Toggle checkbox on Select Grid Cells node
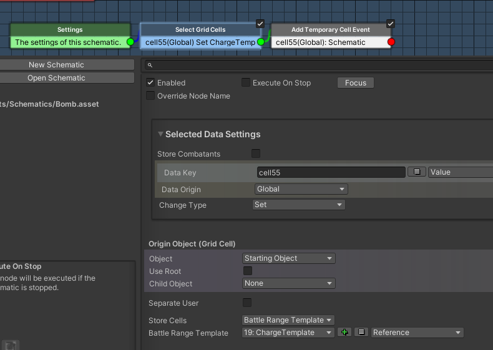The height and width of the screenshot is (350, 493). [x=260, y=24]
